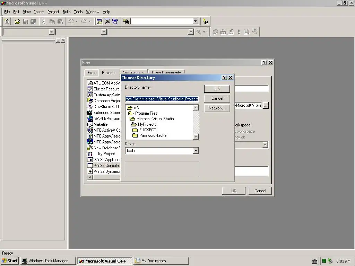355x266 pixels.
Task: Click the Find in Files icon
Action: point(126,21)
